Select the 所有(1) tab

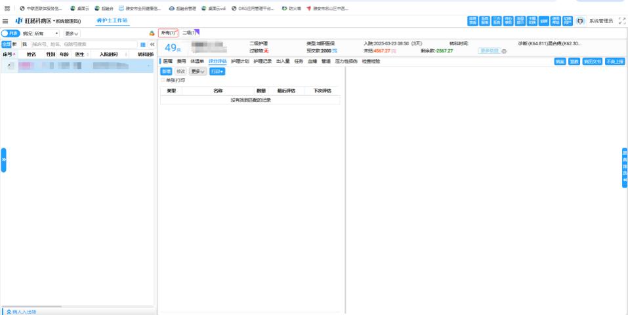[x=168, y=33]
